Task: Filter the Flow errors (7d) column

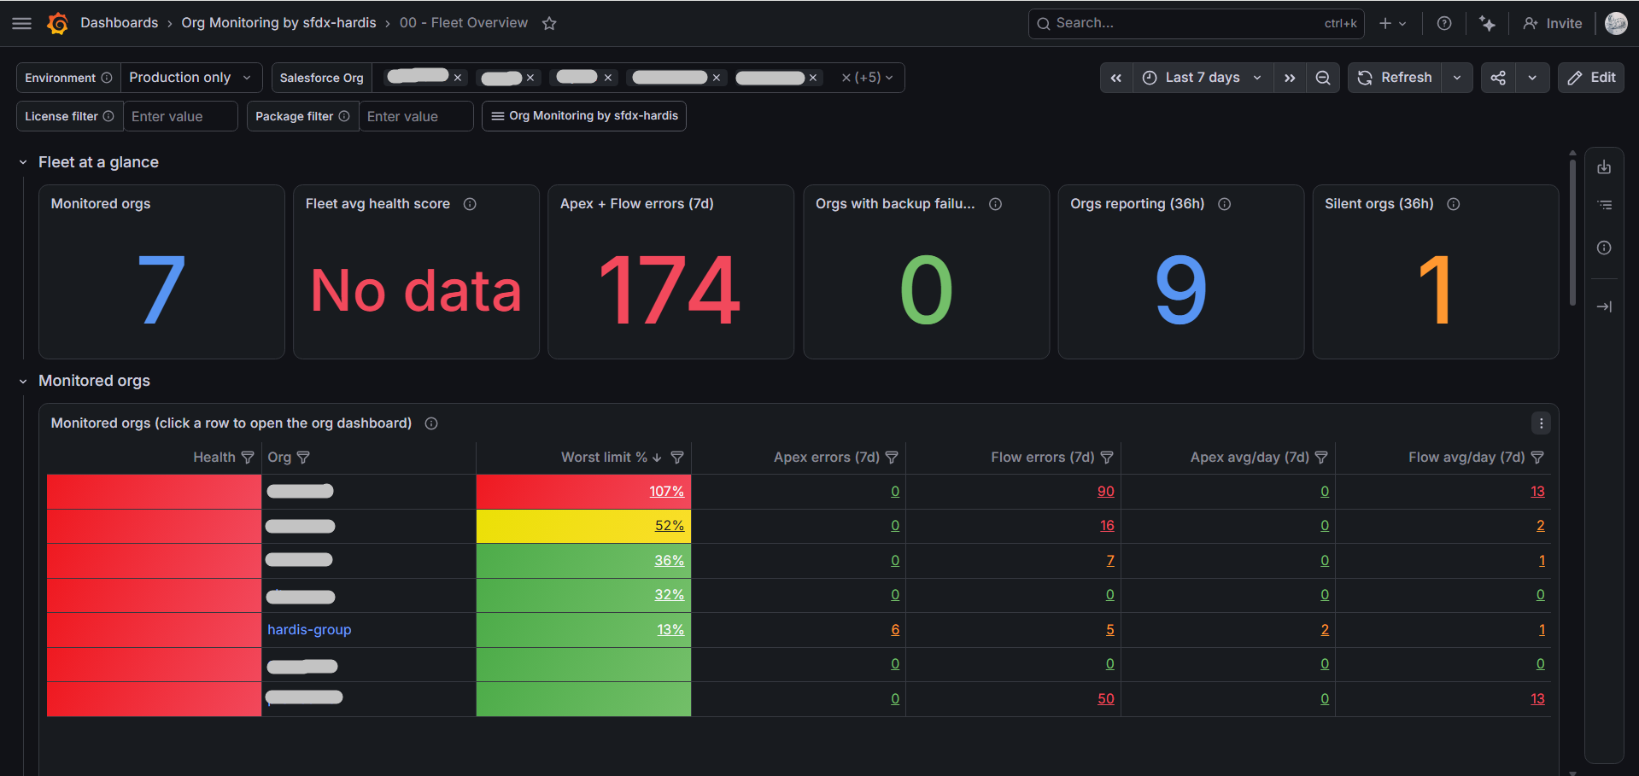Action: pos(1107,458)
